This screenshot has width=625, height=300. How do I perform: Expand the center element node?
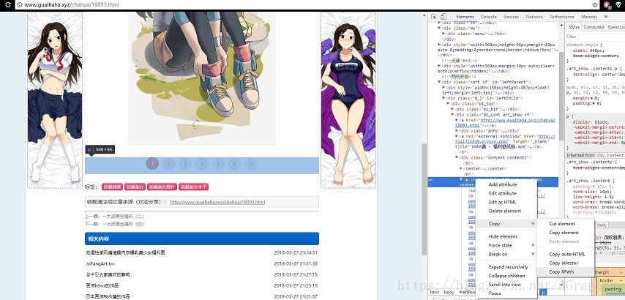(461, 168)
